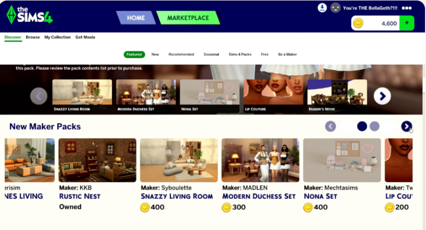Click previous New Maker Packs page arrow
The image size is (426, 230).
pos(330,126)
